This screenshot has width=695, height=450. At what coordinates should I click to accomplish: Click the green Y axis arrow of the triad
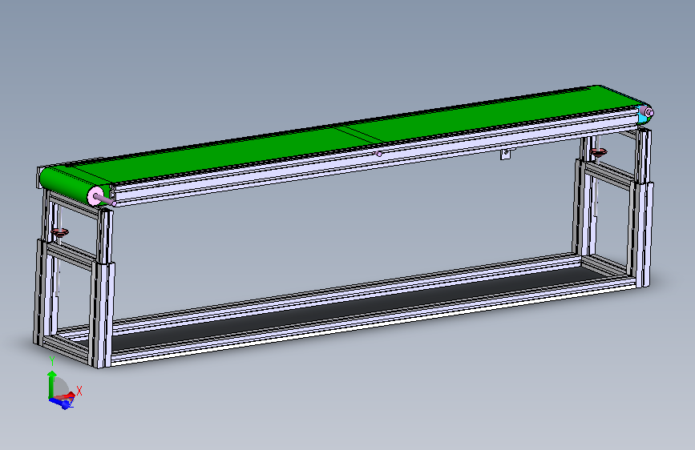[52, 383]
